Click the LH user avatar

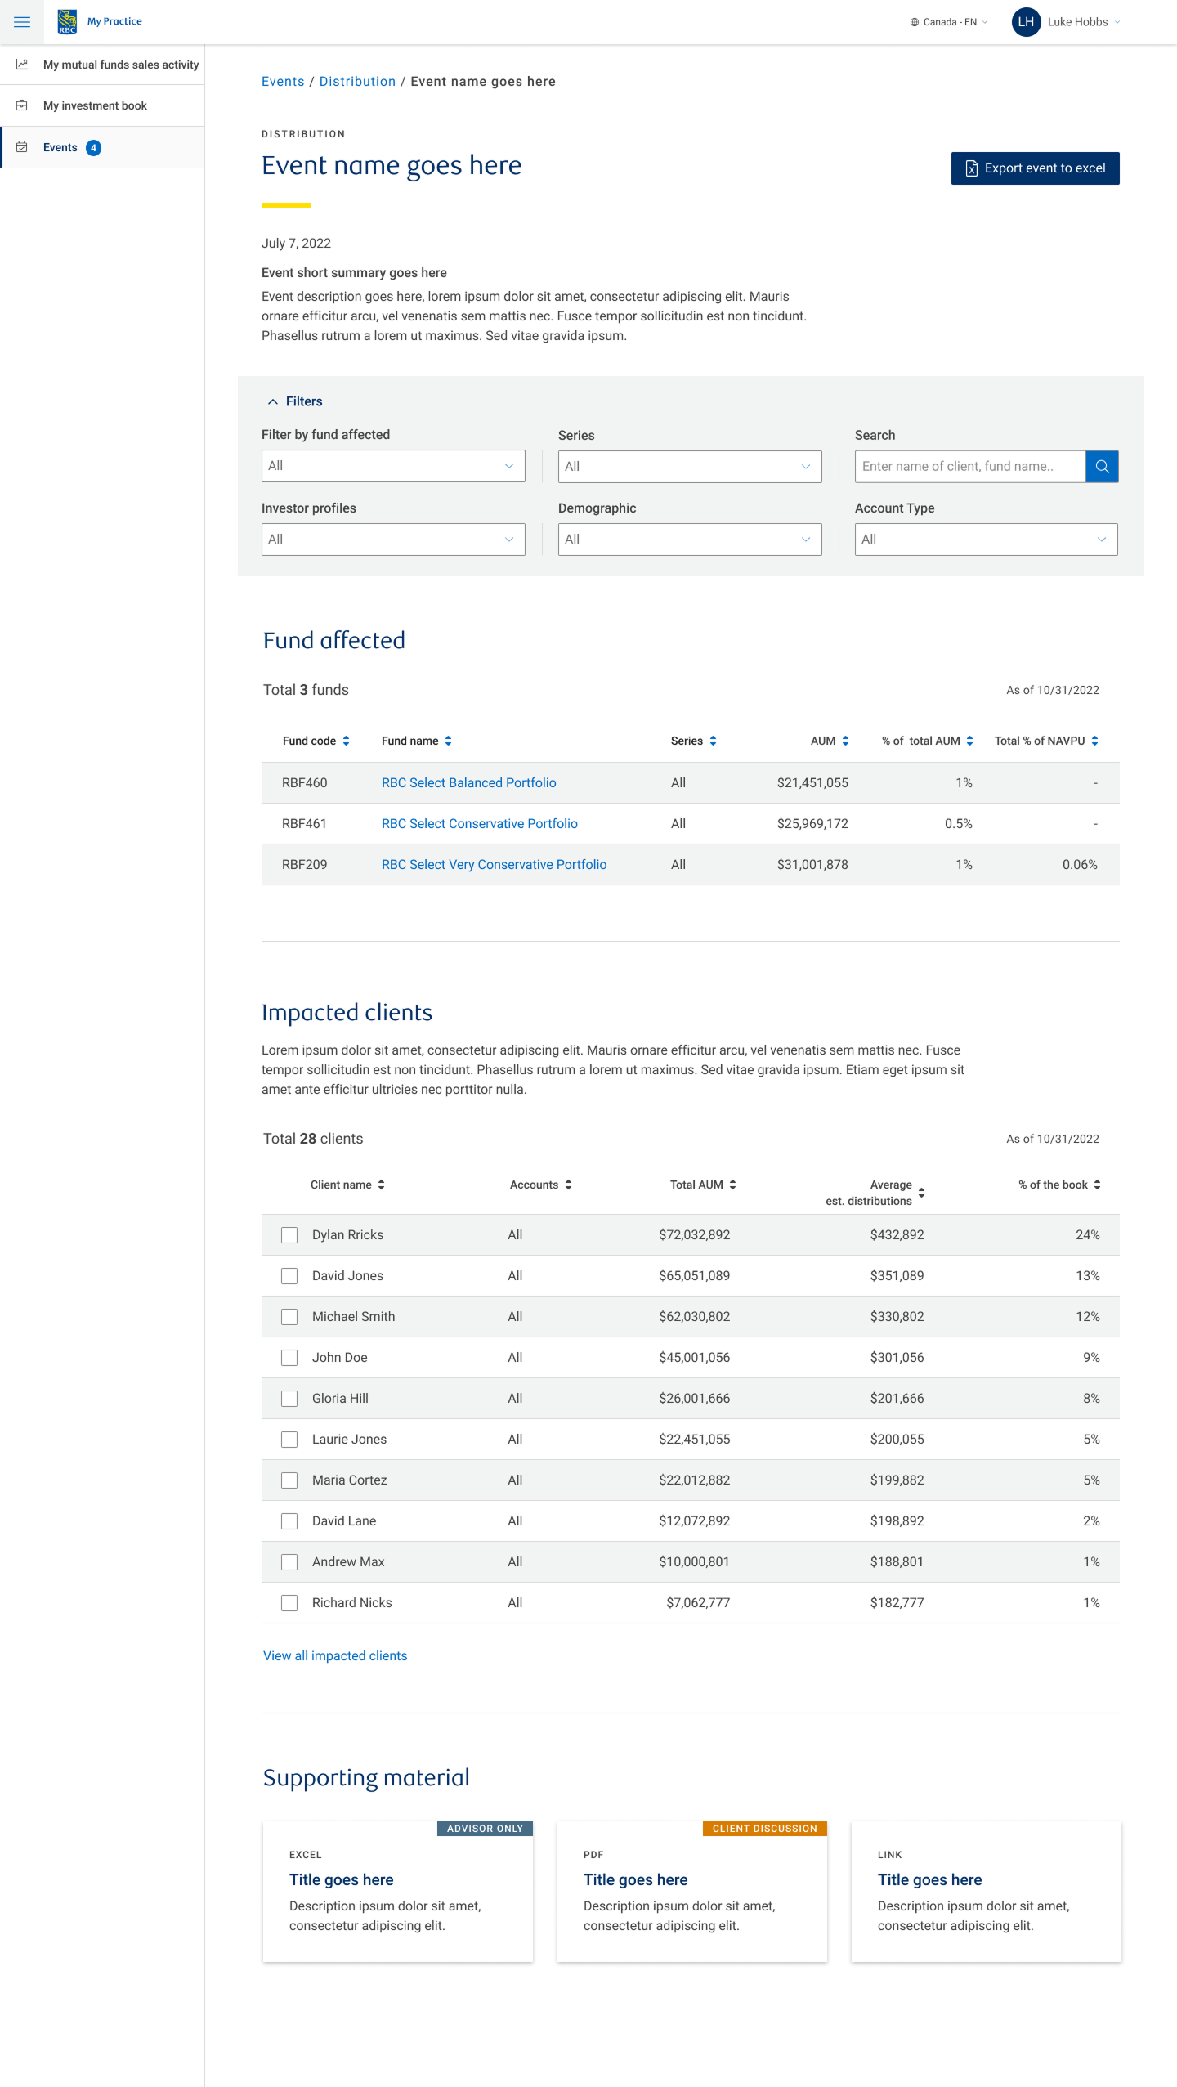[x=1026, y=22]
